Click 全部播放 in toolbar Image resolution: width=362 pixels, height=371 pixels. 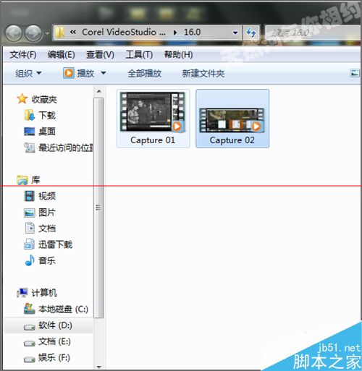(145, 73)
